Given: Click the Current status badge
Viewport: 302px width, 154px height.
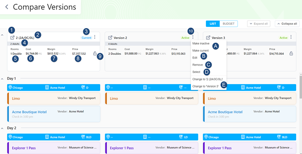Looking at the screenshot, I should click(x=86, y=38).
